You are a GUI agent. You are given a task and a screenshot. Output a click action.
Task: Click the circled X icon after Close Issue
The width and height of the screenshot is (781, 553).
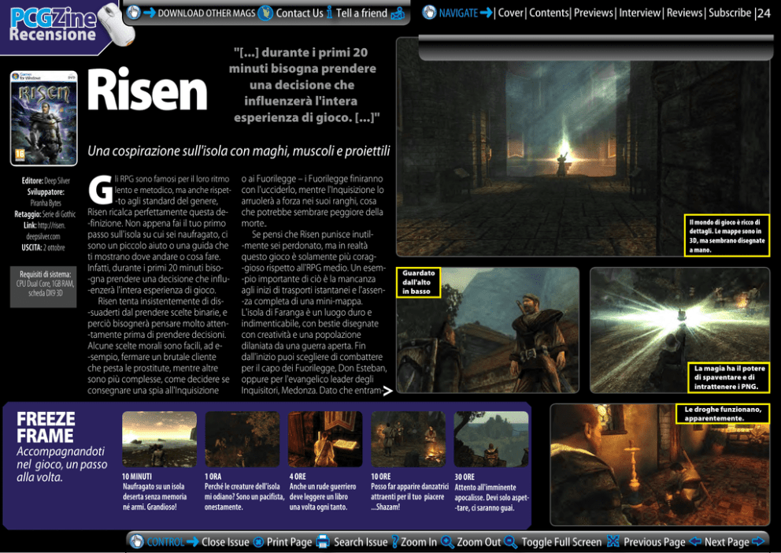point(258,542)
